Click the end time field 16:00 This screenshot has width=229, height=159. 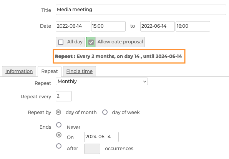193,26
